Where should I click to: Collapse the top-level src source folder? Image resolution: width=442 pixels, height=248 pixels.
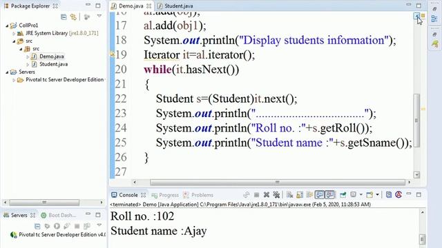[x=14, y=41]
